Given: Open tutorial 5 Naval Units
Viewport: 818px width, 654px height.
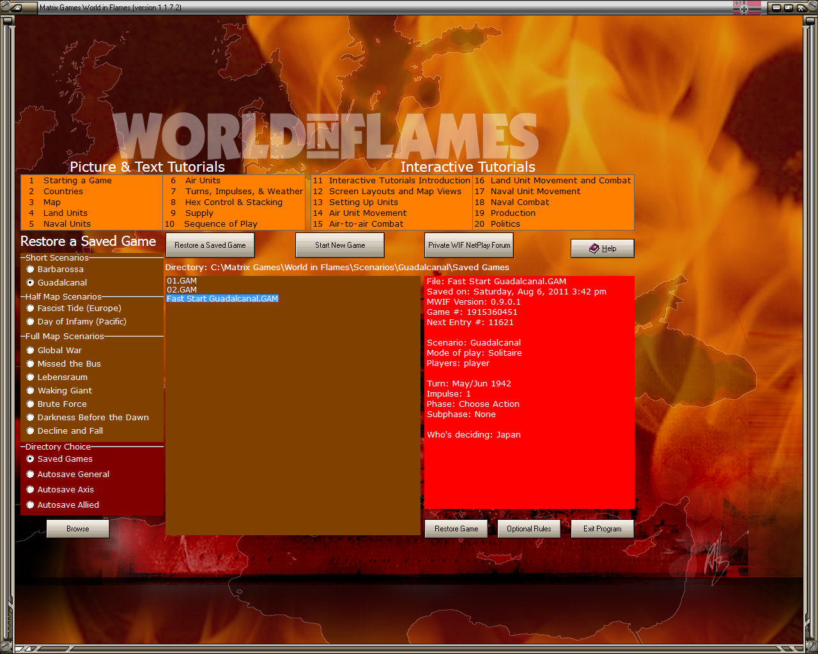Looking at the screenshot, I should 60,224.
